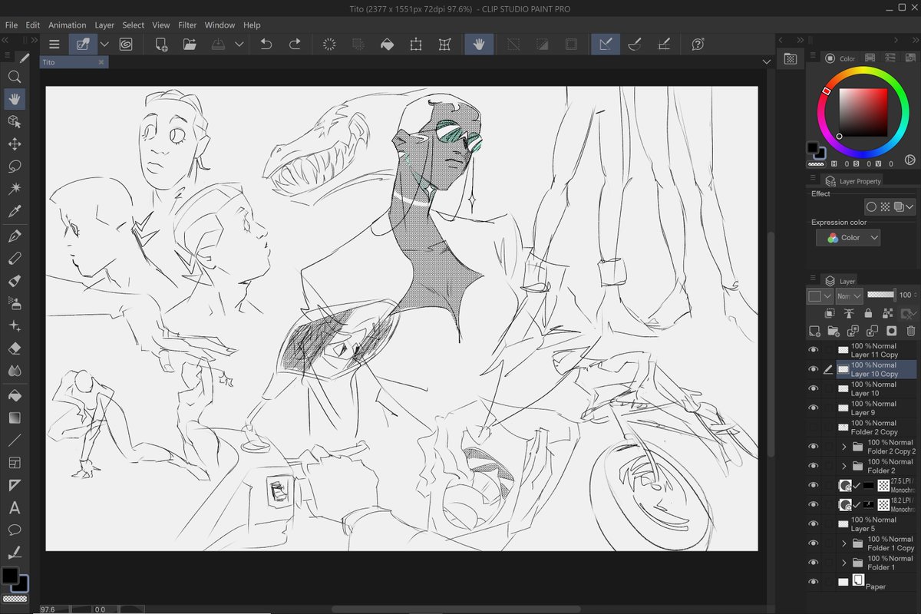
Task: Click the Mesh transformation icon
Action: (444, 45)
